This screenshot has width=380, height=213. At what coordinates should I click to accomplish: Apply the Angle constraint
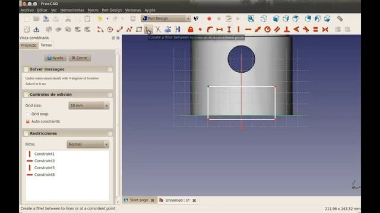296,30
